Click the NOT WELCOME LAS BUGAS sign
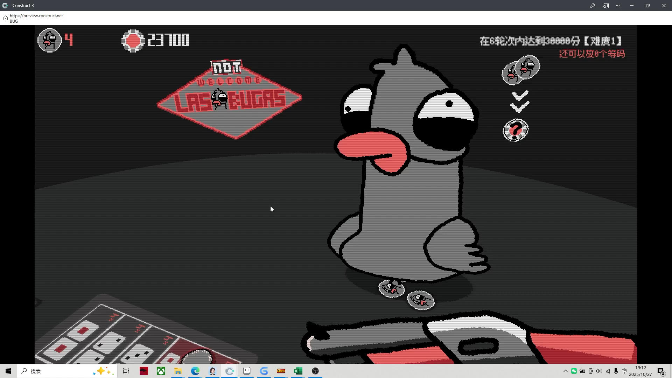This screenshot has height=378, width=672. pos(229,100)
